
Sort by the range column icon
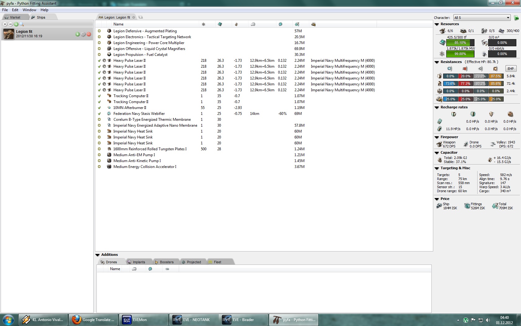pos(253,24)
